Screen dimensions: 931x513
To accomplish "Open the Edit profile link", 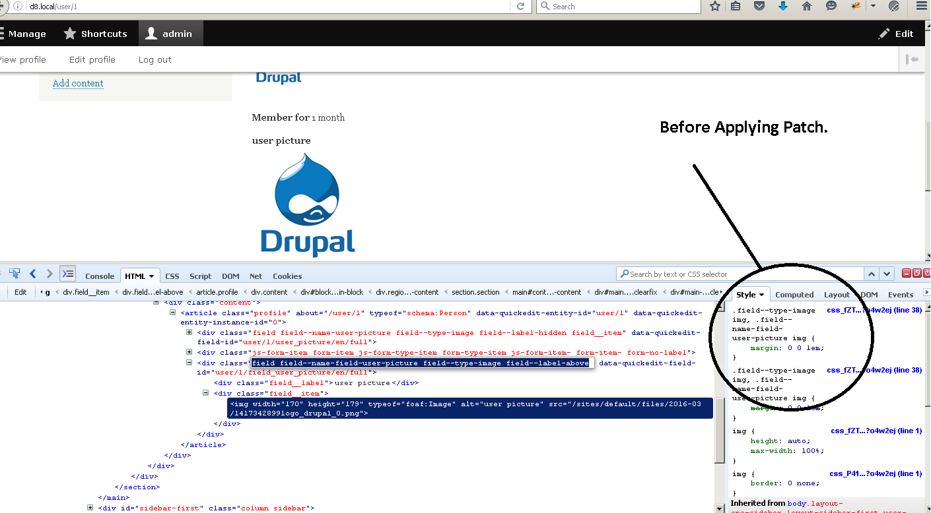I will pos(92,59).
